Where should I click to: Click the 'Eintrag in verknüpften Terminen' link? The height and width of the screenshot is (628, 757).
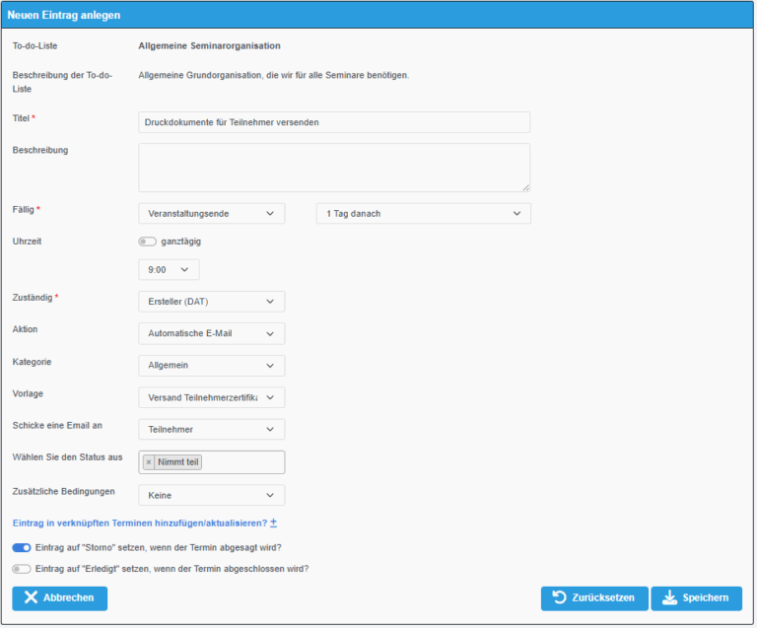(x=138, y=523)
